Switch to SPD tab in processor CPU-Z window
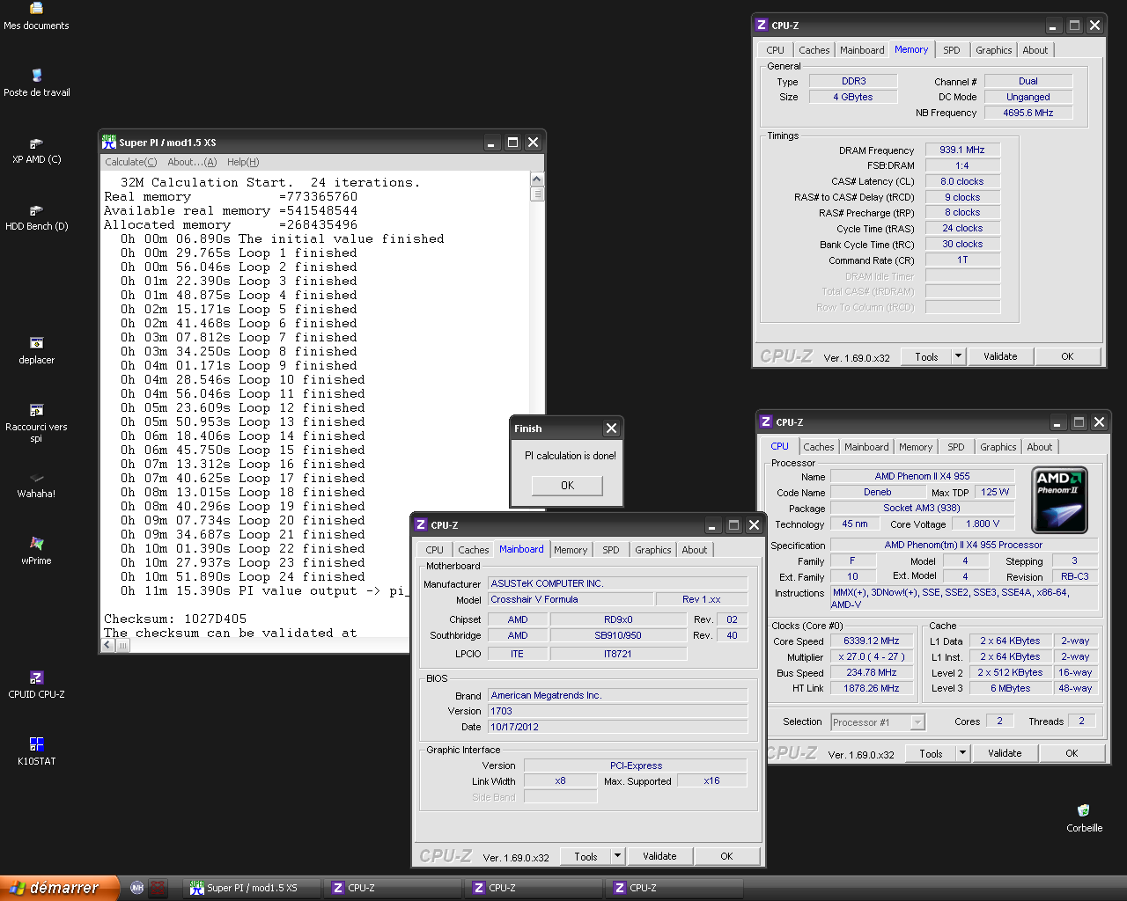 tap(956, 447)
